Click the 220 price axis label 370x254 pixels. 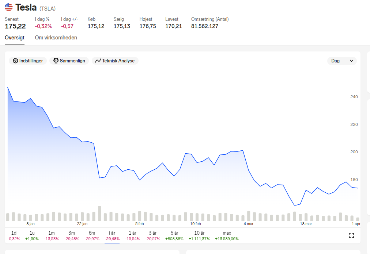(354, 124)
